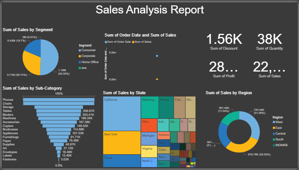Click the South color dot in Region legend
The height and width of the screenshot is (170, 299).
(274, 139)
